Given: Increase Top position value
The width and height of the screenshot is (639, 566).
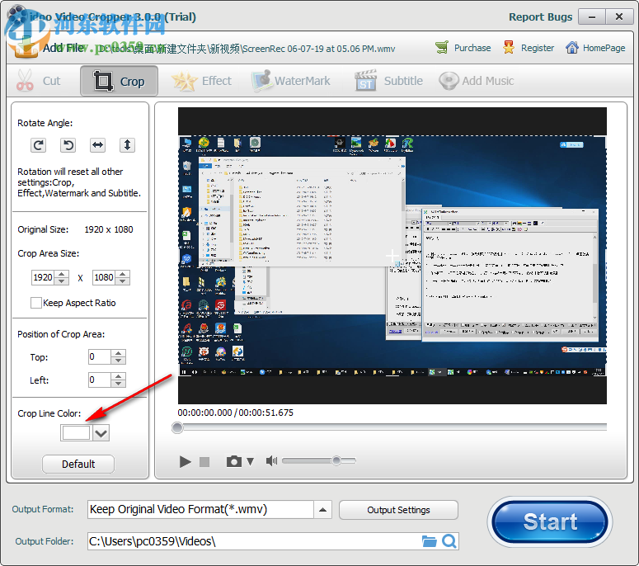Looking at the screenshot, I should (118, 354).
